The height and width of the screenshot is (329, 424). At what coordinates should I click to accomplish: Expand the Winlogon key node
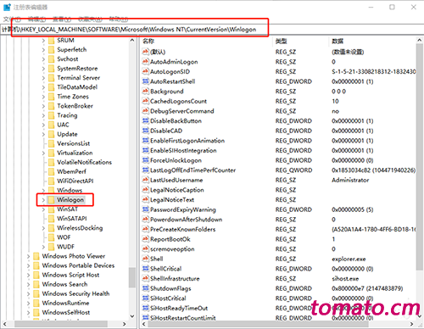tap(43, 200)
